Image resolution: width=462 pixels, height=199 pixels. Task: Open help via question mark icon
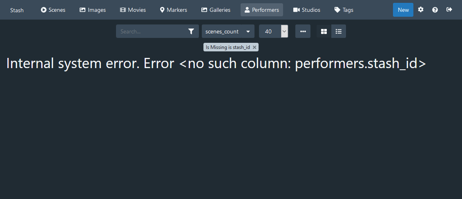435,10
